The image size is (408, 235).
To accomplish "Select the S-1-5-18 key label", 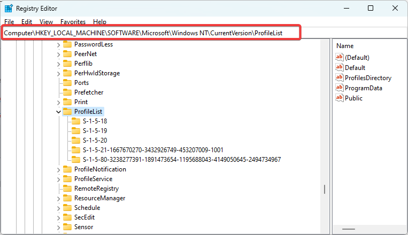I will [x=95, y=121].
